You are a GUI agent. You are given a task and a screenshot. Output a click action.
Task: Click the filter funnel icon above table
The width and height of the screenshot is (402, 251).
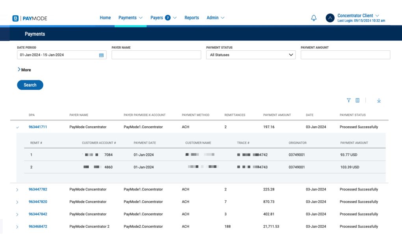pos(349,101)
